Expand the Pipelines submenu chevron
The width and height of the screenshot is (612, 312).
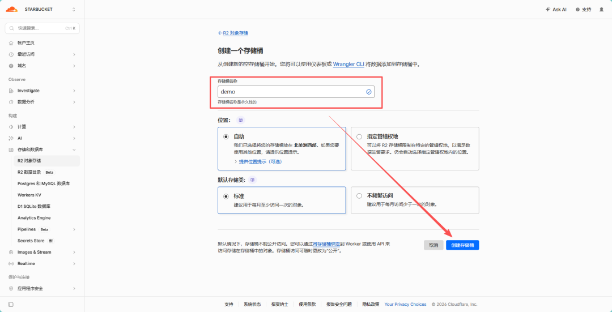(x=74, y=229)
